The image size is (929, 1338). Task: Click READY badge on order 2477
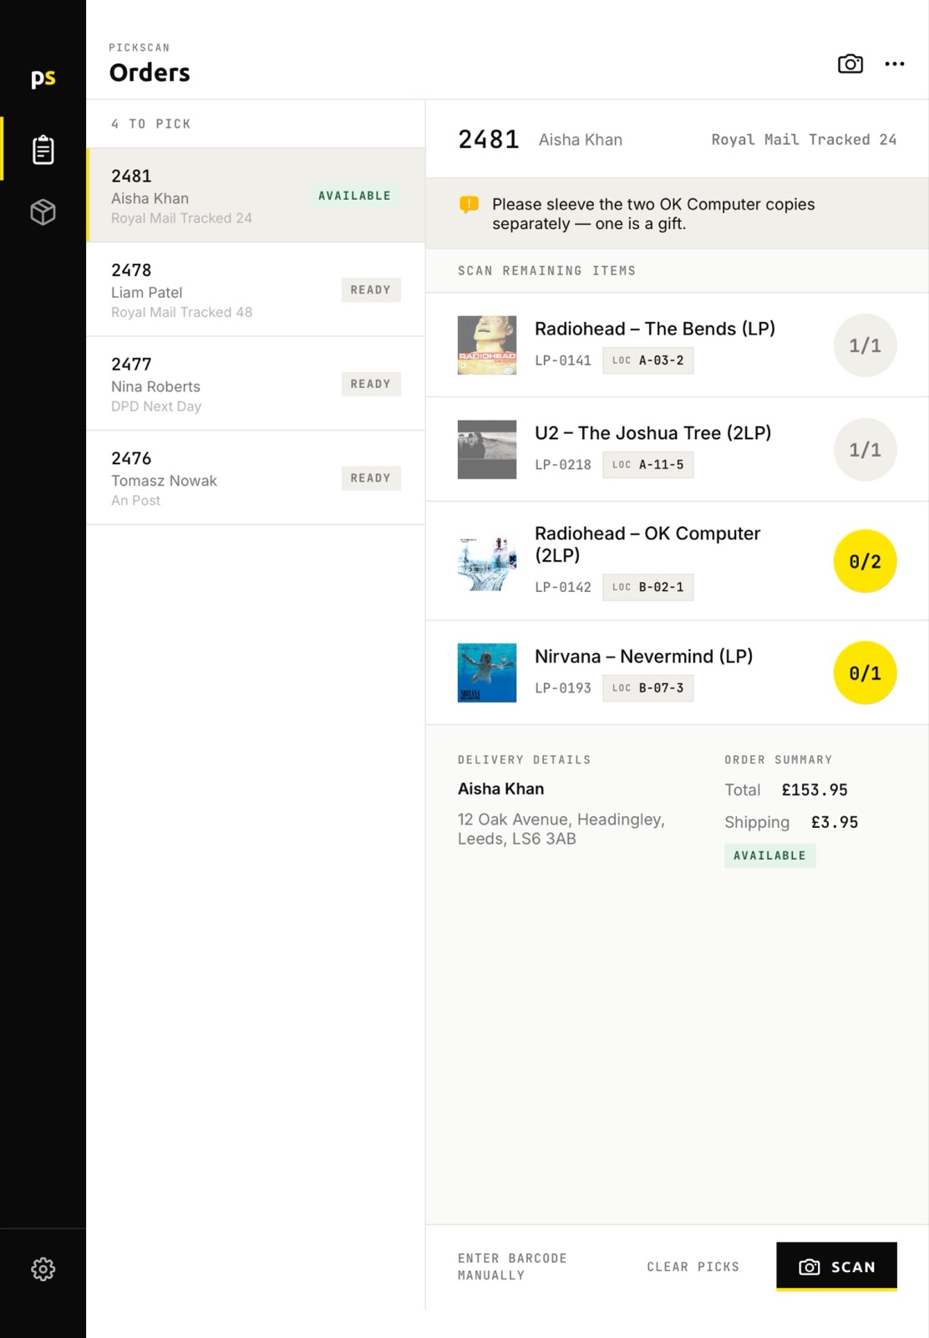[371, 384]
